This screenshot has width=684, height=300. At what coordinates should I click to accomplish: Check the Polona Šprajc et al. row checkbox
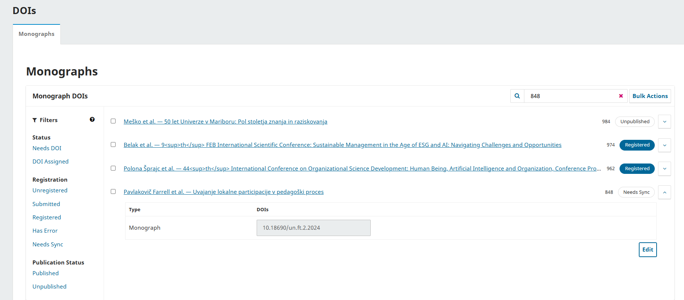click(113, 168)
